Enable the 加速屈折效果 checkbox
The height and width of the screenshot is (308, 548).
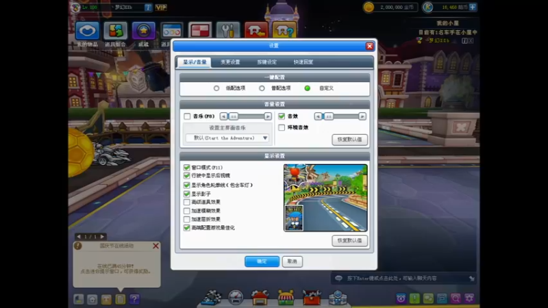186,219
